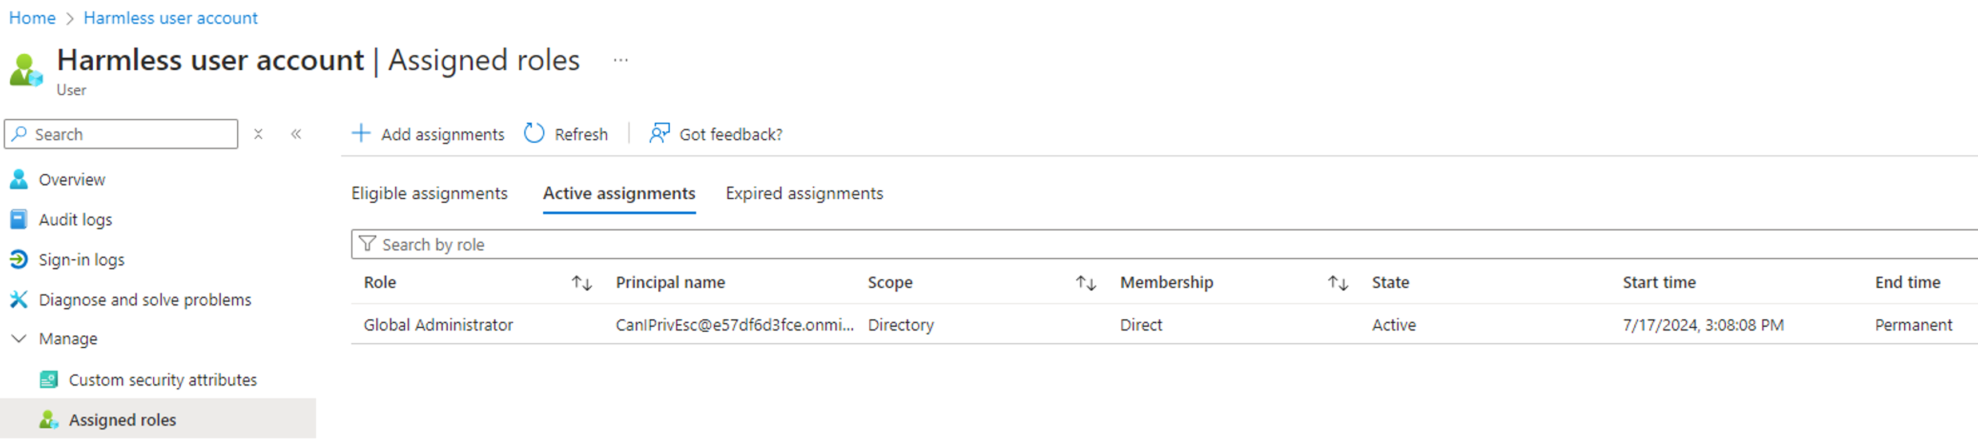Image resolution: width=1978 pixels, height=442 pixels.
Task: Click the Search by role filter field
Action: (1164, 244)
